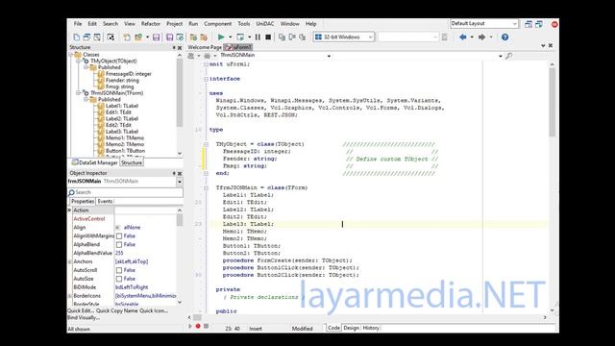Click the Quick Edit... link
Viewport: 615px width, 346px height.
(81, 310)
